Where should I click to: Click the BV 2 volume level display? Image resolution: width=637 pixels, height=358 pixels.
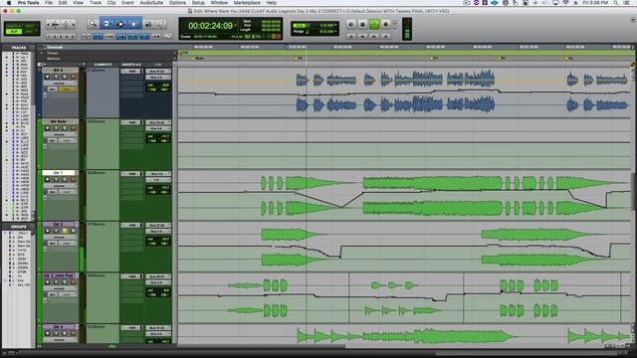click(158, 86)
